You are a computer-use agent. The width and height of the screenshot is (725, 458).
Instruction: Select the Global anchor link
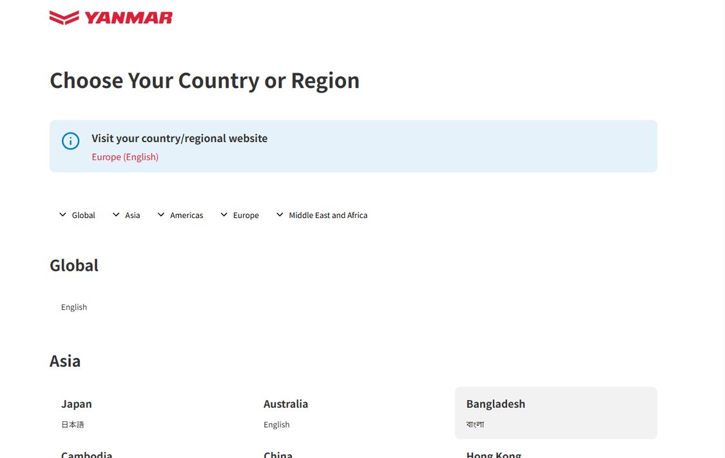tap(83, 215)
